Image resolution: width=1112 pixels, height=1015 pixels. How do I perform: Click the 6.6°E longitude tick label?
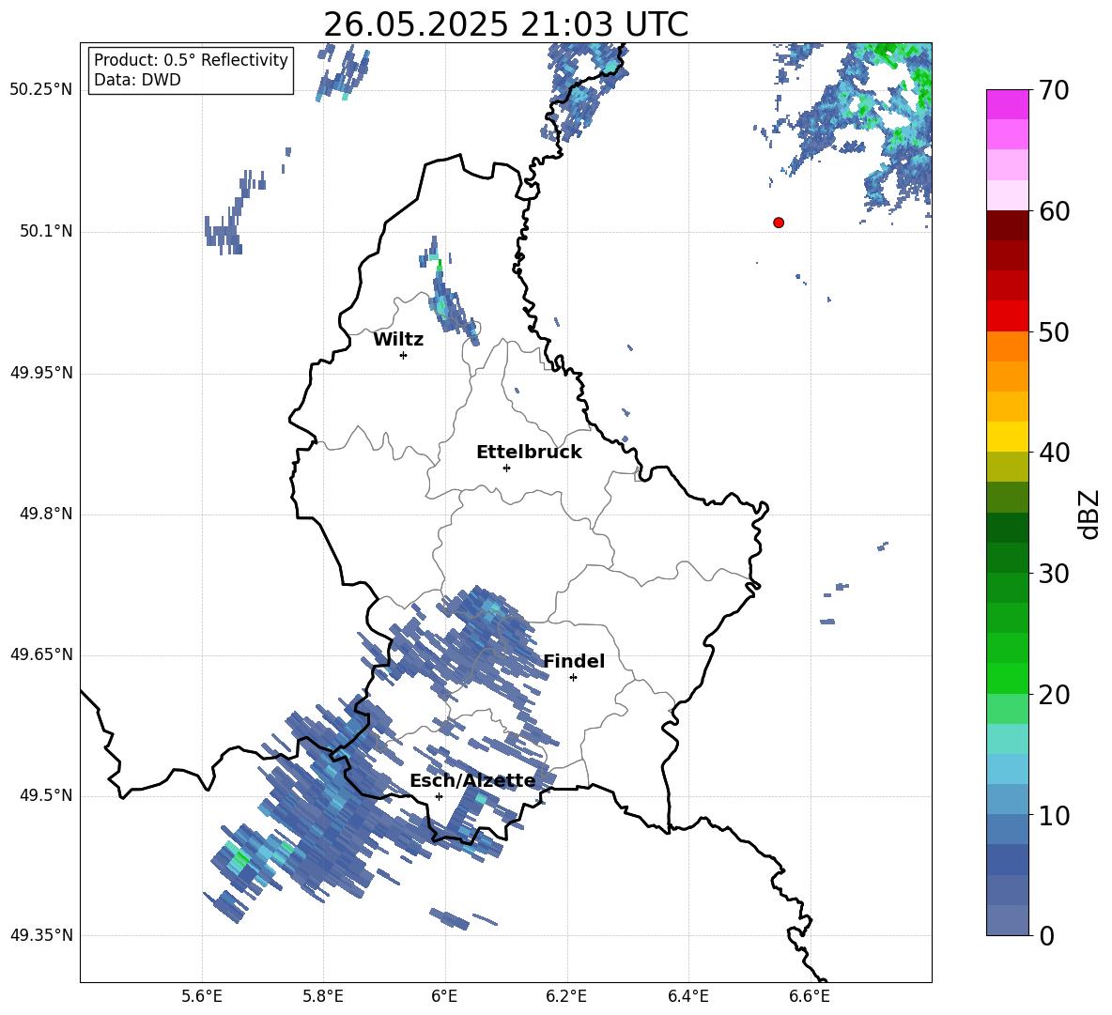point(810,996)
